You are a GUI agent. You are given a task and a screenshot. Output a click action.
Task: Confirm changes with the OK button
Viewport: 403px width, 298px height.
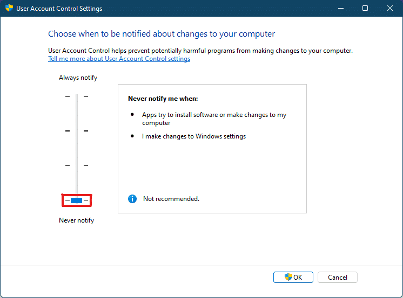point(293,277)
